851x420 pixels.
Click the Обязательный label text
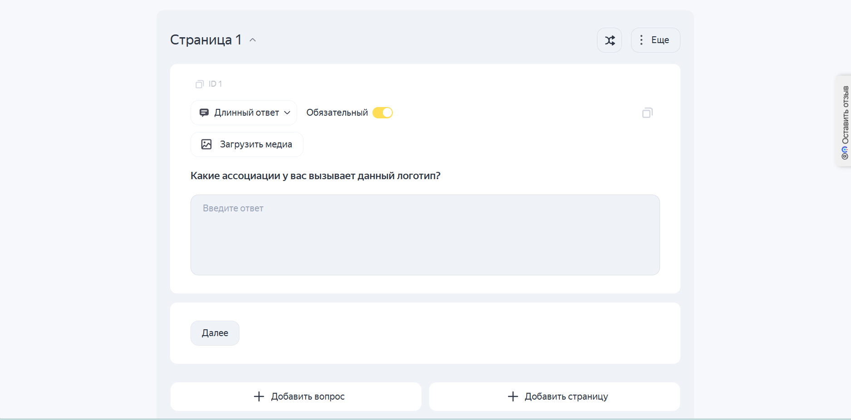337,113
